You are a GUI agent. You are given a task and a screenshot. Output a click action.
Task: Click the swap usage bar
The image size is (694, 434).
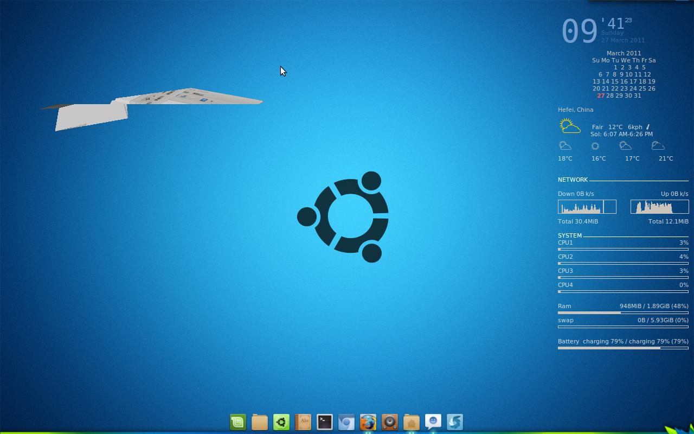(623, 327)
